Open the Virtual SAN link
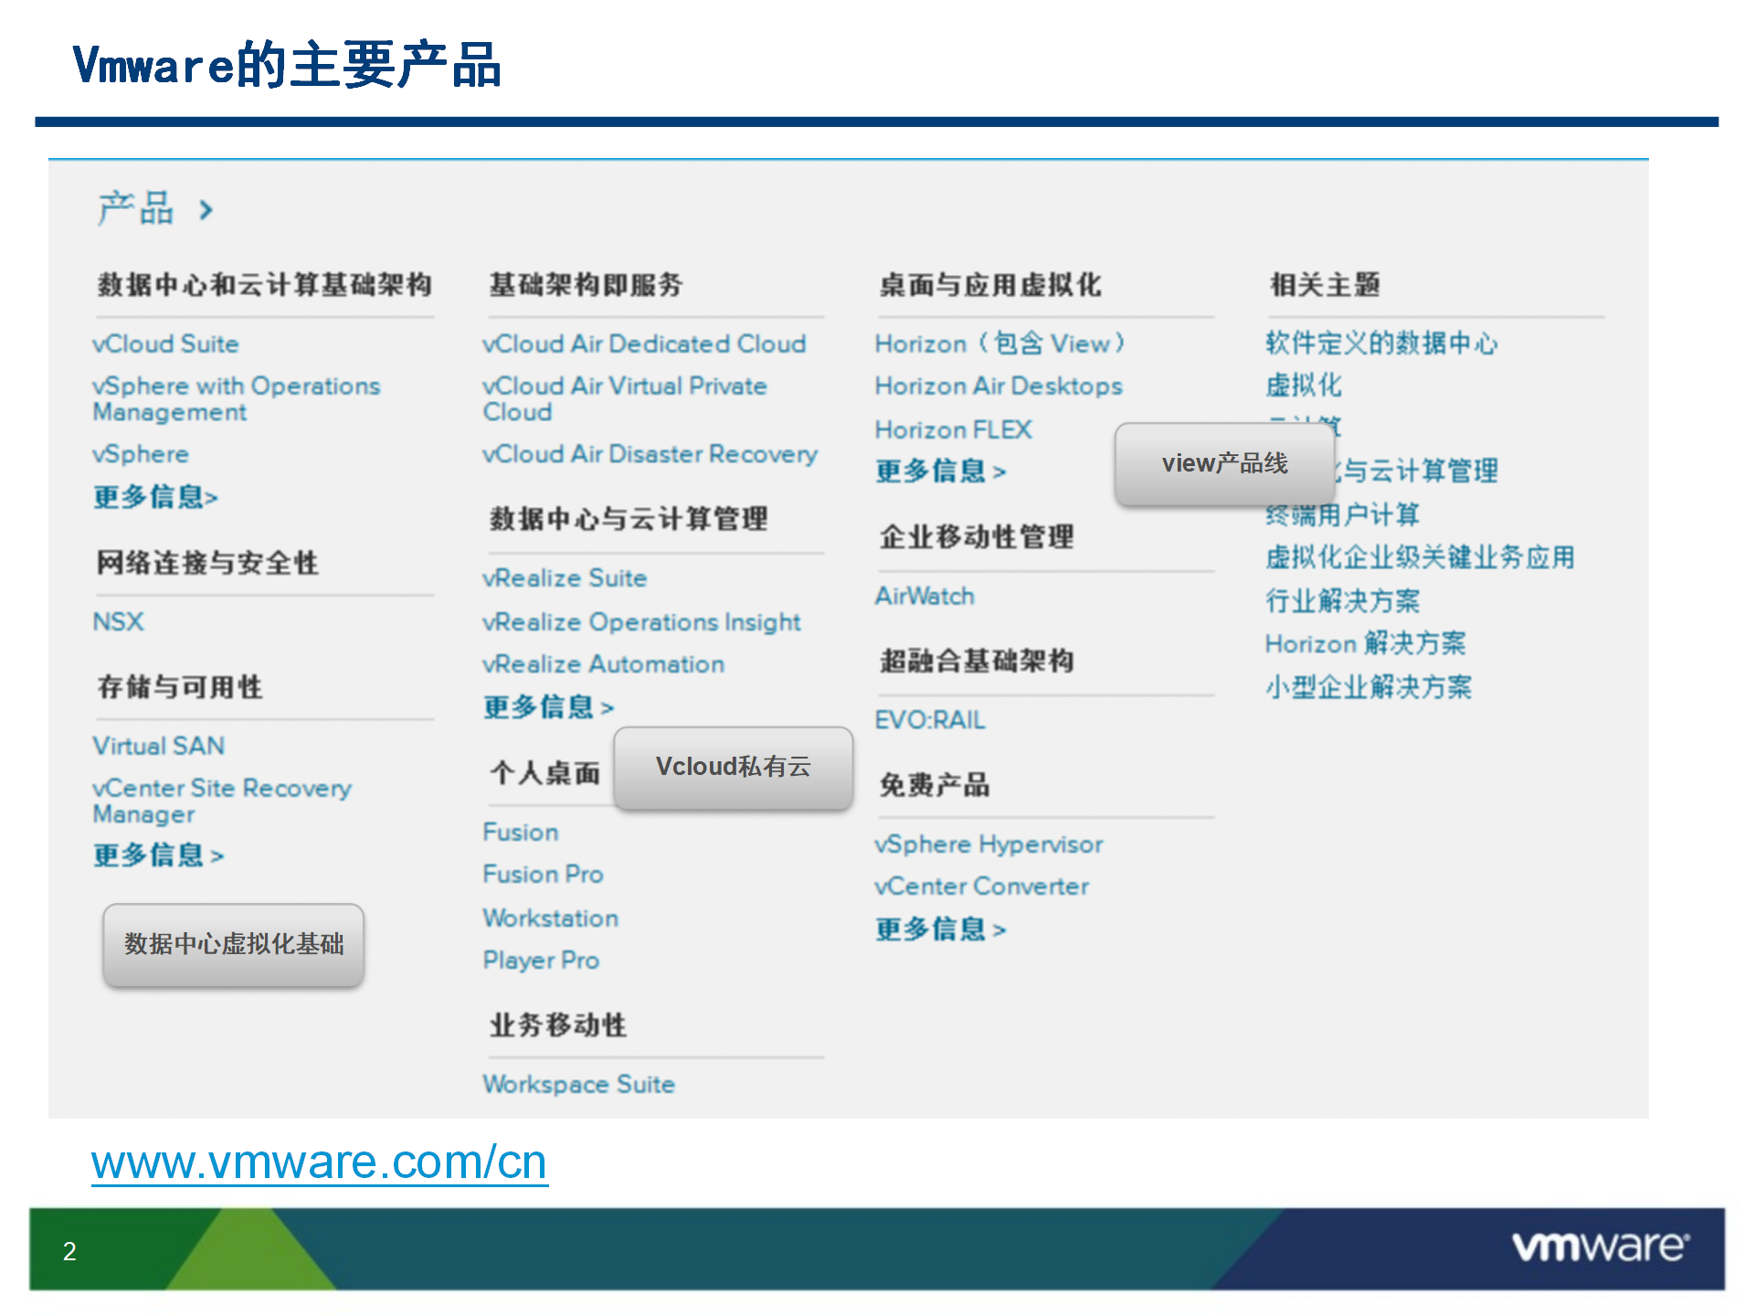1754x1316 pixels. click(158, 746)
